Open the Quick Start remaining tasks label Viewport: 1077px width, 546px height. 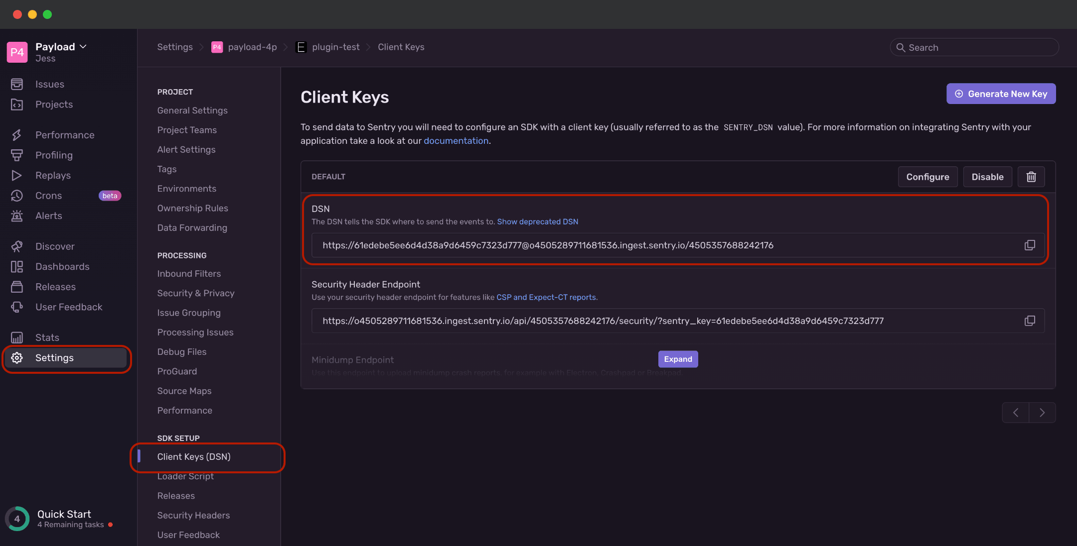71,525
